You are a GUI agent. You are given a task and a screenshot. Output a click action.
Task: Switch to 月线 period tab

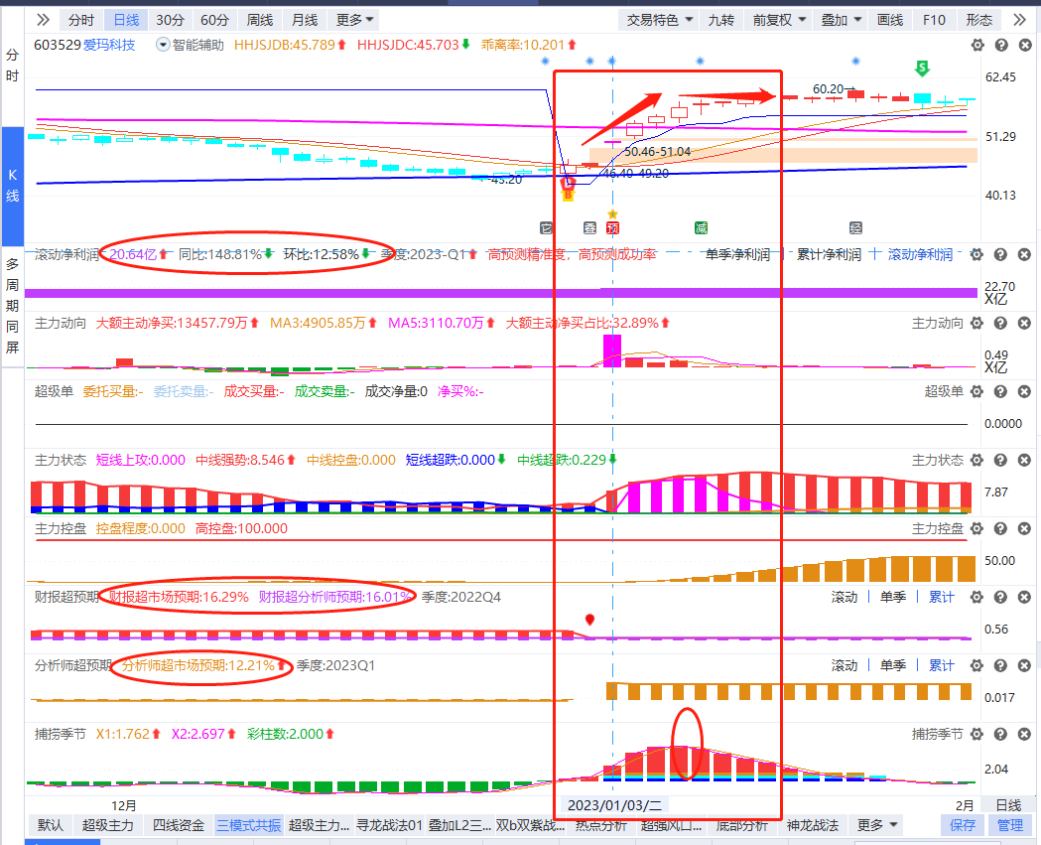click(305, 20)
